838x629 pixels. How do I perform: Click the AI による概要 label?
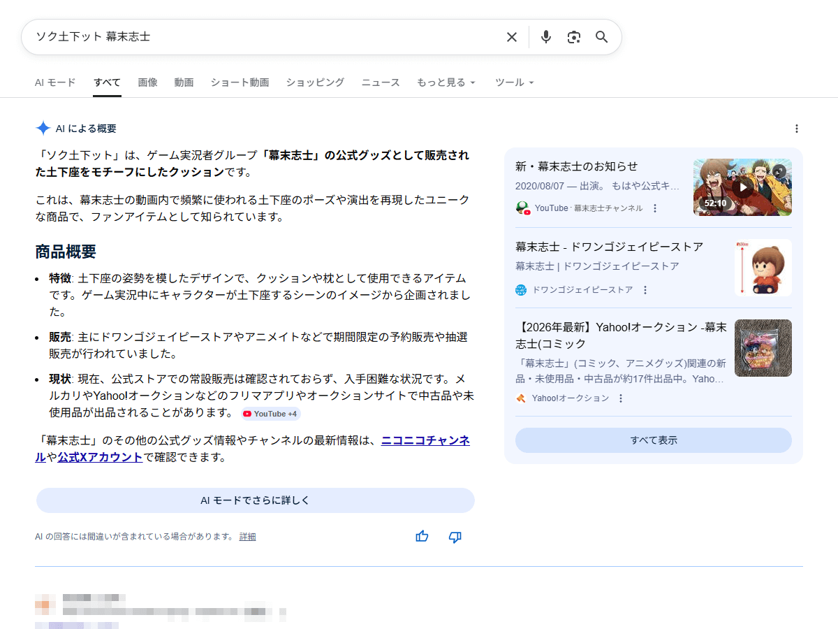click(86, 129)
